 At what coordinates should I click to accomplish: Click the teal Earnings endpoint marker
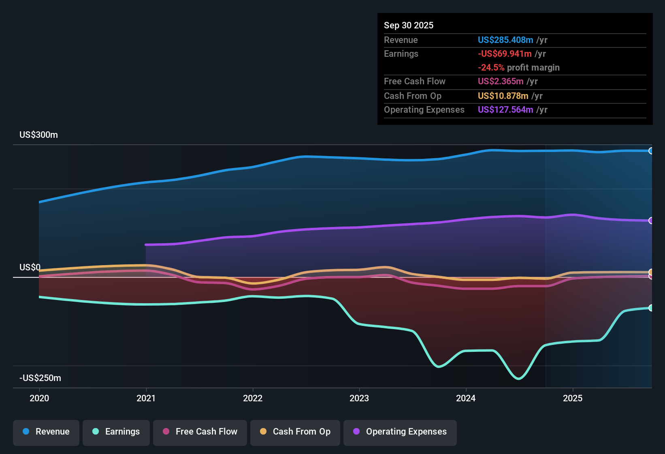point(651,308)
